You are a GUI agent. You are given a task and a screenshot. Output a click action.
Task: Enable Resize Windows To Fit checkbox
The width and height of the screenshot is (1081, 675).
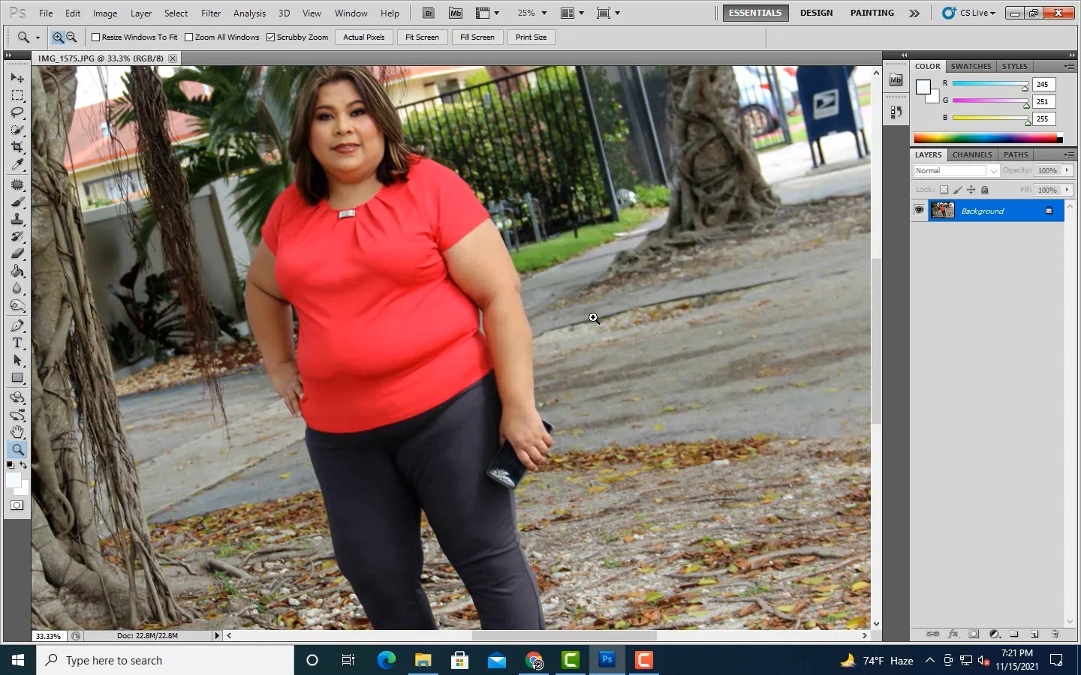[95, 37]
